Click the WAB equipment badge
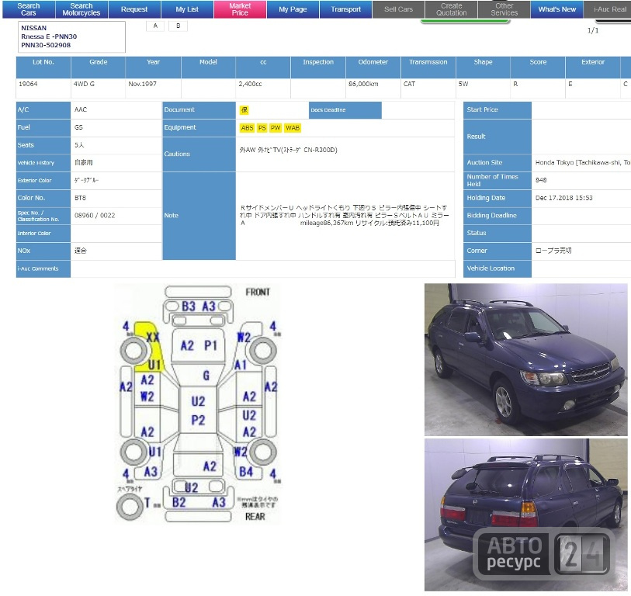The image size is (631, 596). tap(293, 128)
